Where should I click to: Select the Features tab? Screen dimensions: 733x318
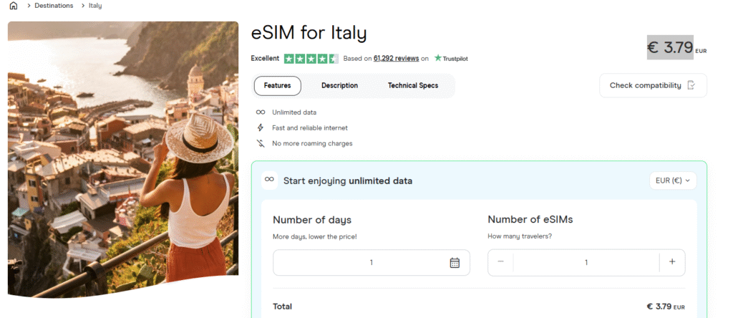278,86
